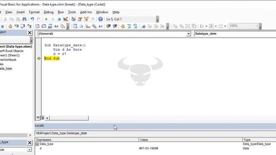Open the Format menu

34,12
